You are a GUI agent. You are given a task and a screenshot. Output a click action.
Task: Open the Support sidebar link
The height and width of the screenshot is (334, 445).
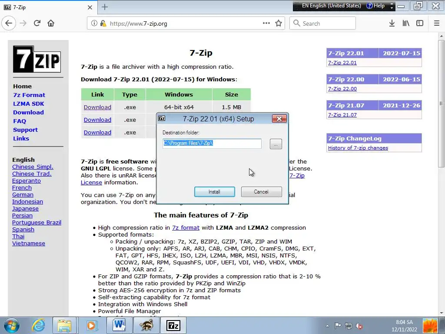pos(25,130)
